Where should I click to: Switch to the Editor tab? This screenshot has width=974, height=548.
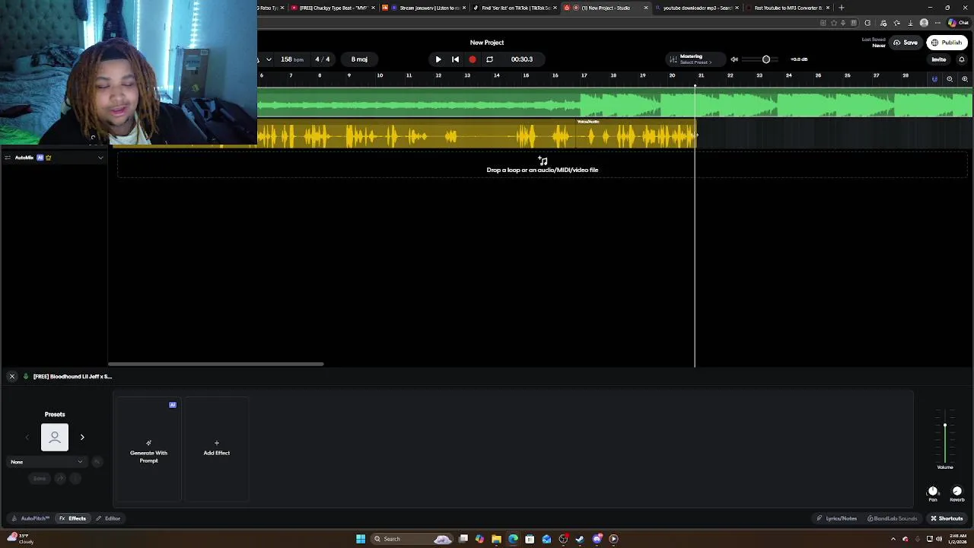108,518
